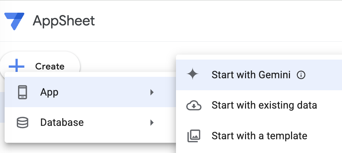Select Start with Gemini option
Screen dimensions: 342x153
click(x=251, y=75)
